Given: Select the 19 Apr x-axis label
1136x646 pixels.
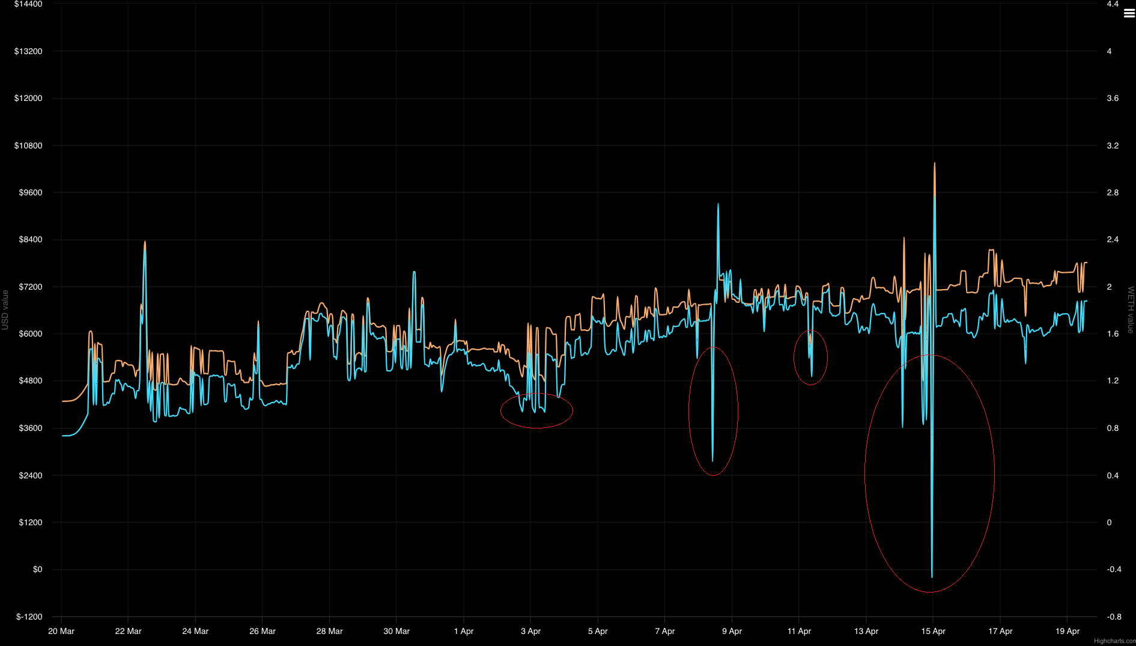Looking at the screenshot, I should (x=1067, y=631).
